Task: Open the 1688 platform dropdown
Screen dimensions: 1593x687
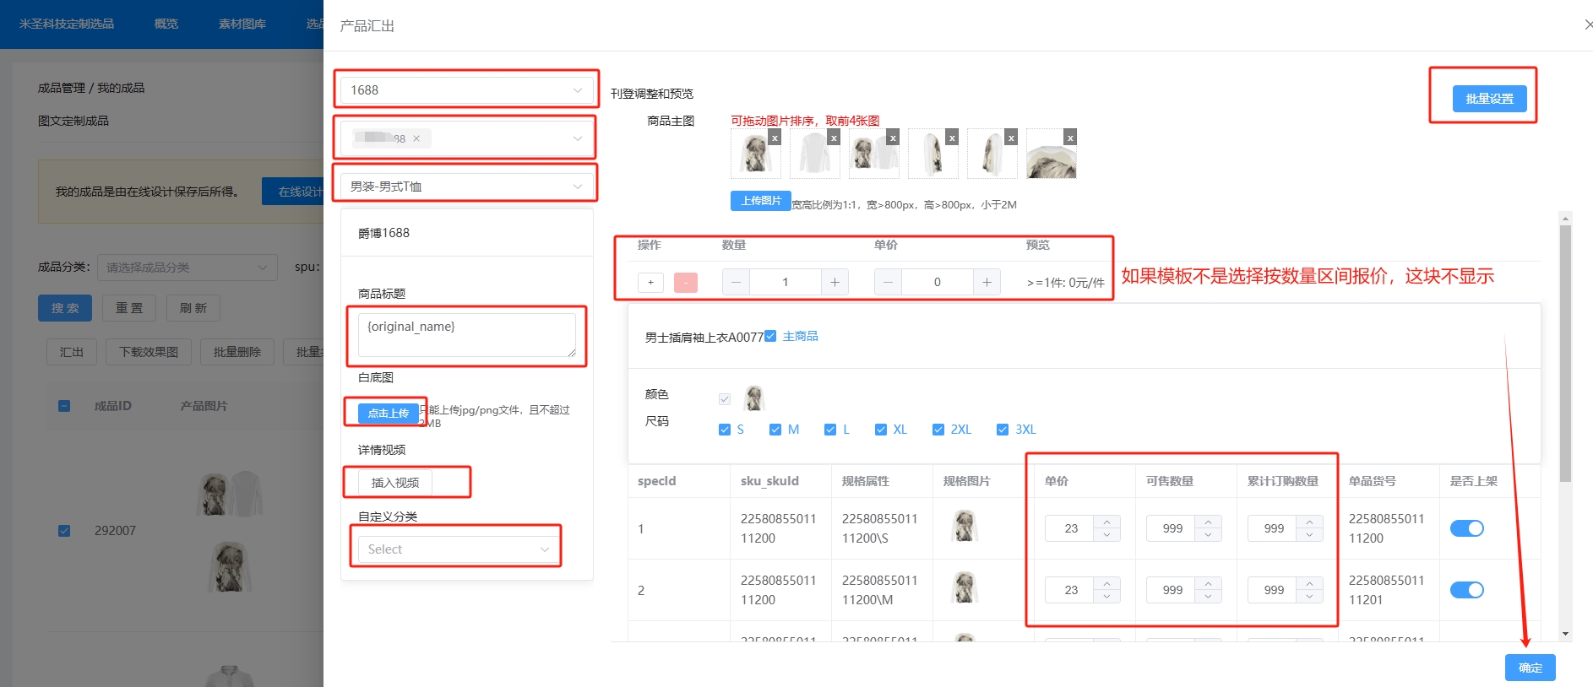Action: click(466, 90)
